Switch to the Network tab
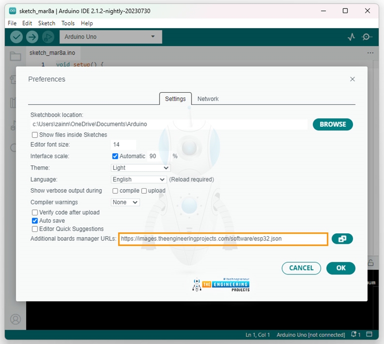Screen dimensions: 384x344 tap(208, 99)
